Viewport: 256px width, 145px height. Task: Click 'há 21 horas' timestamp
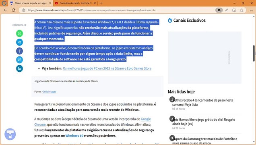[x=178, y=128]
